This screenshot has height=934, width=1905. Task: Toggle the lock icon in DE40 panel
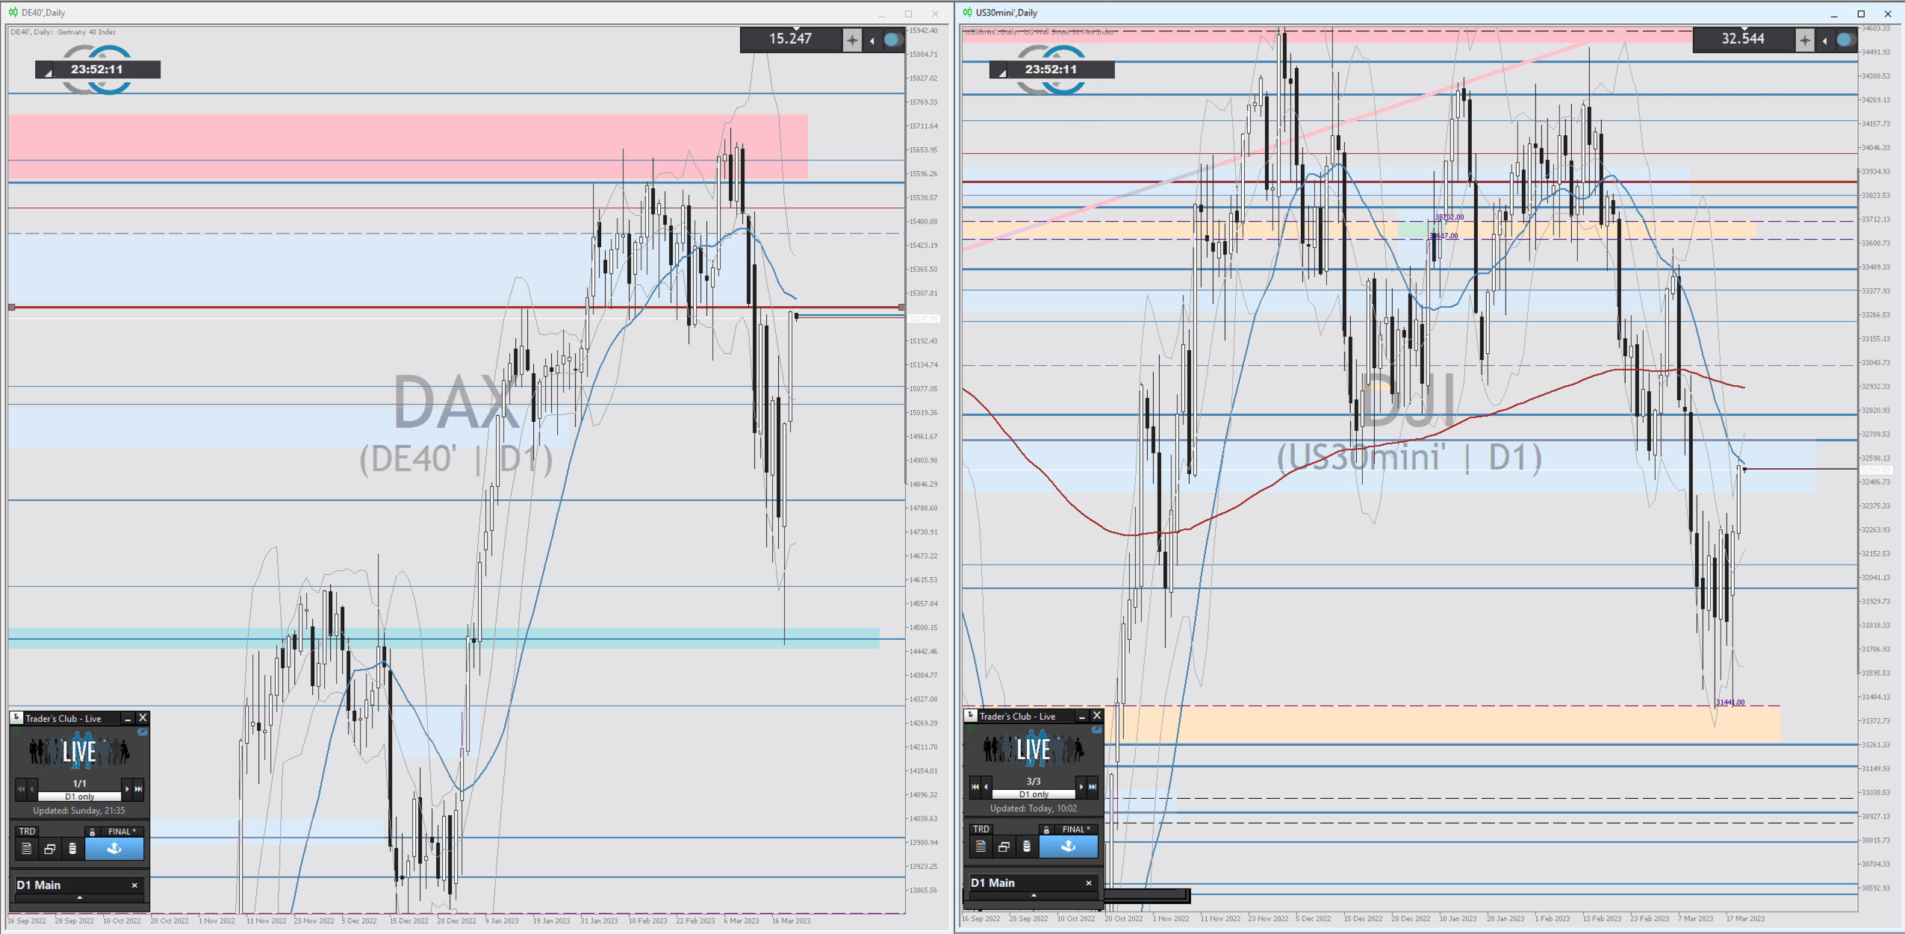point(92,832)
